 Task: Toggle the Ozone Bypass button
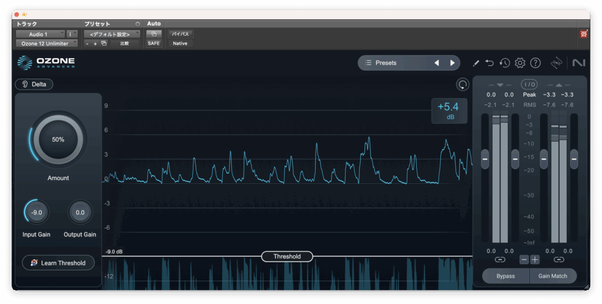tap(505, 276)
